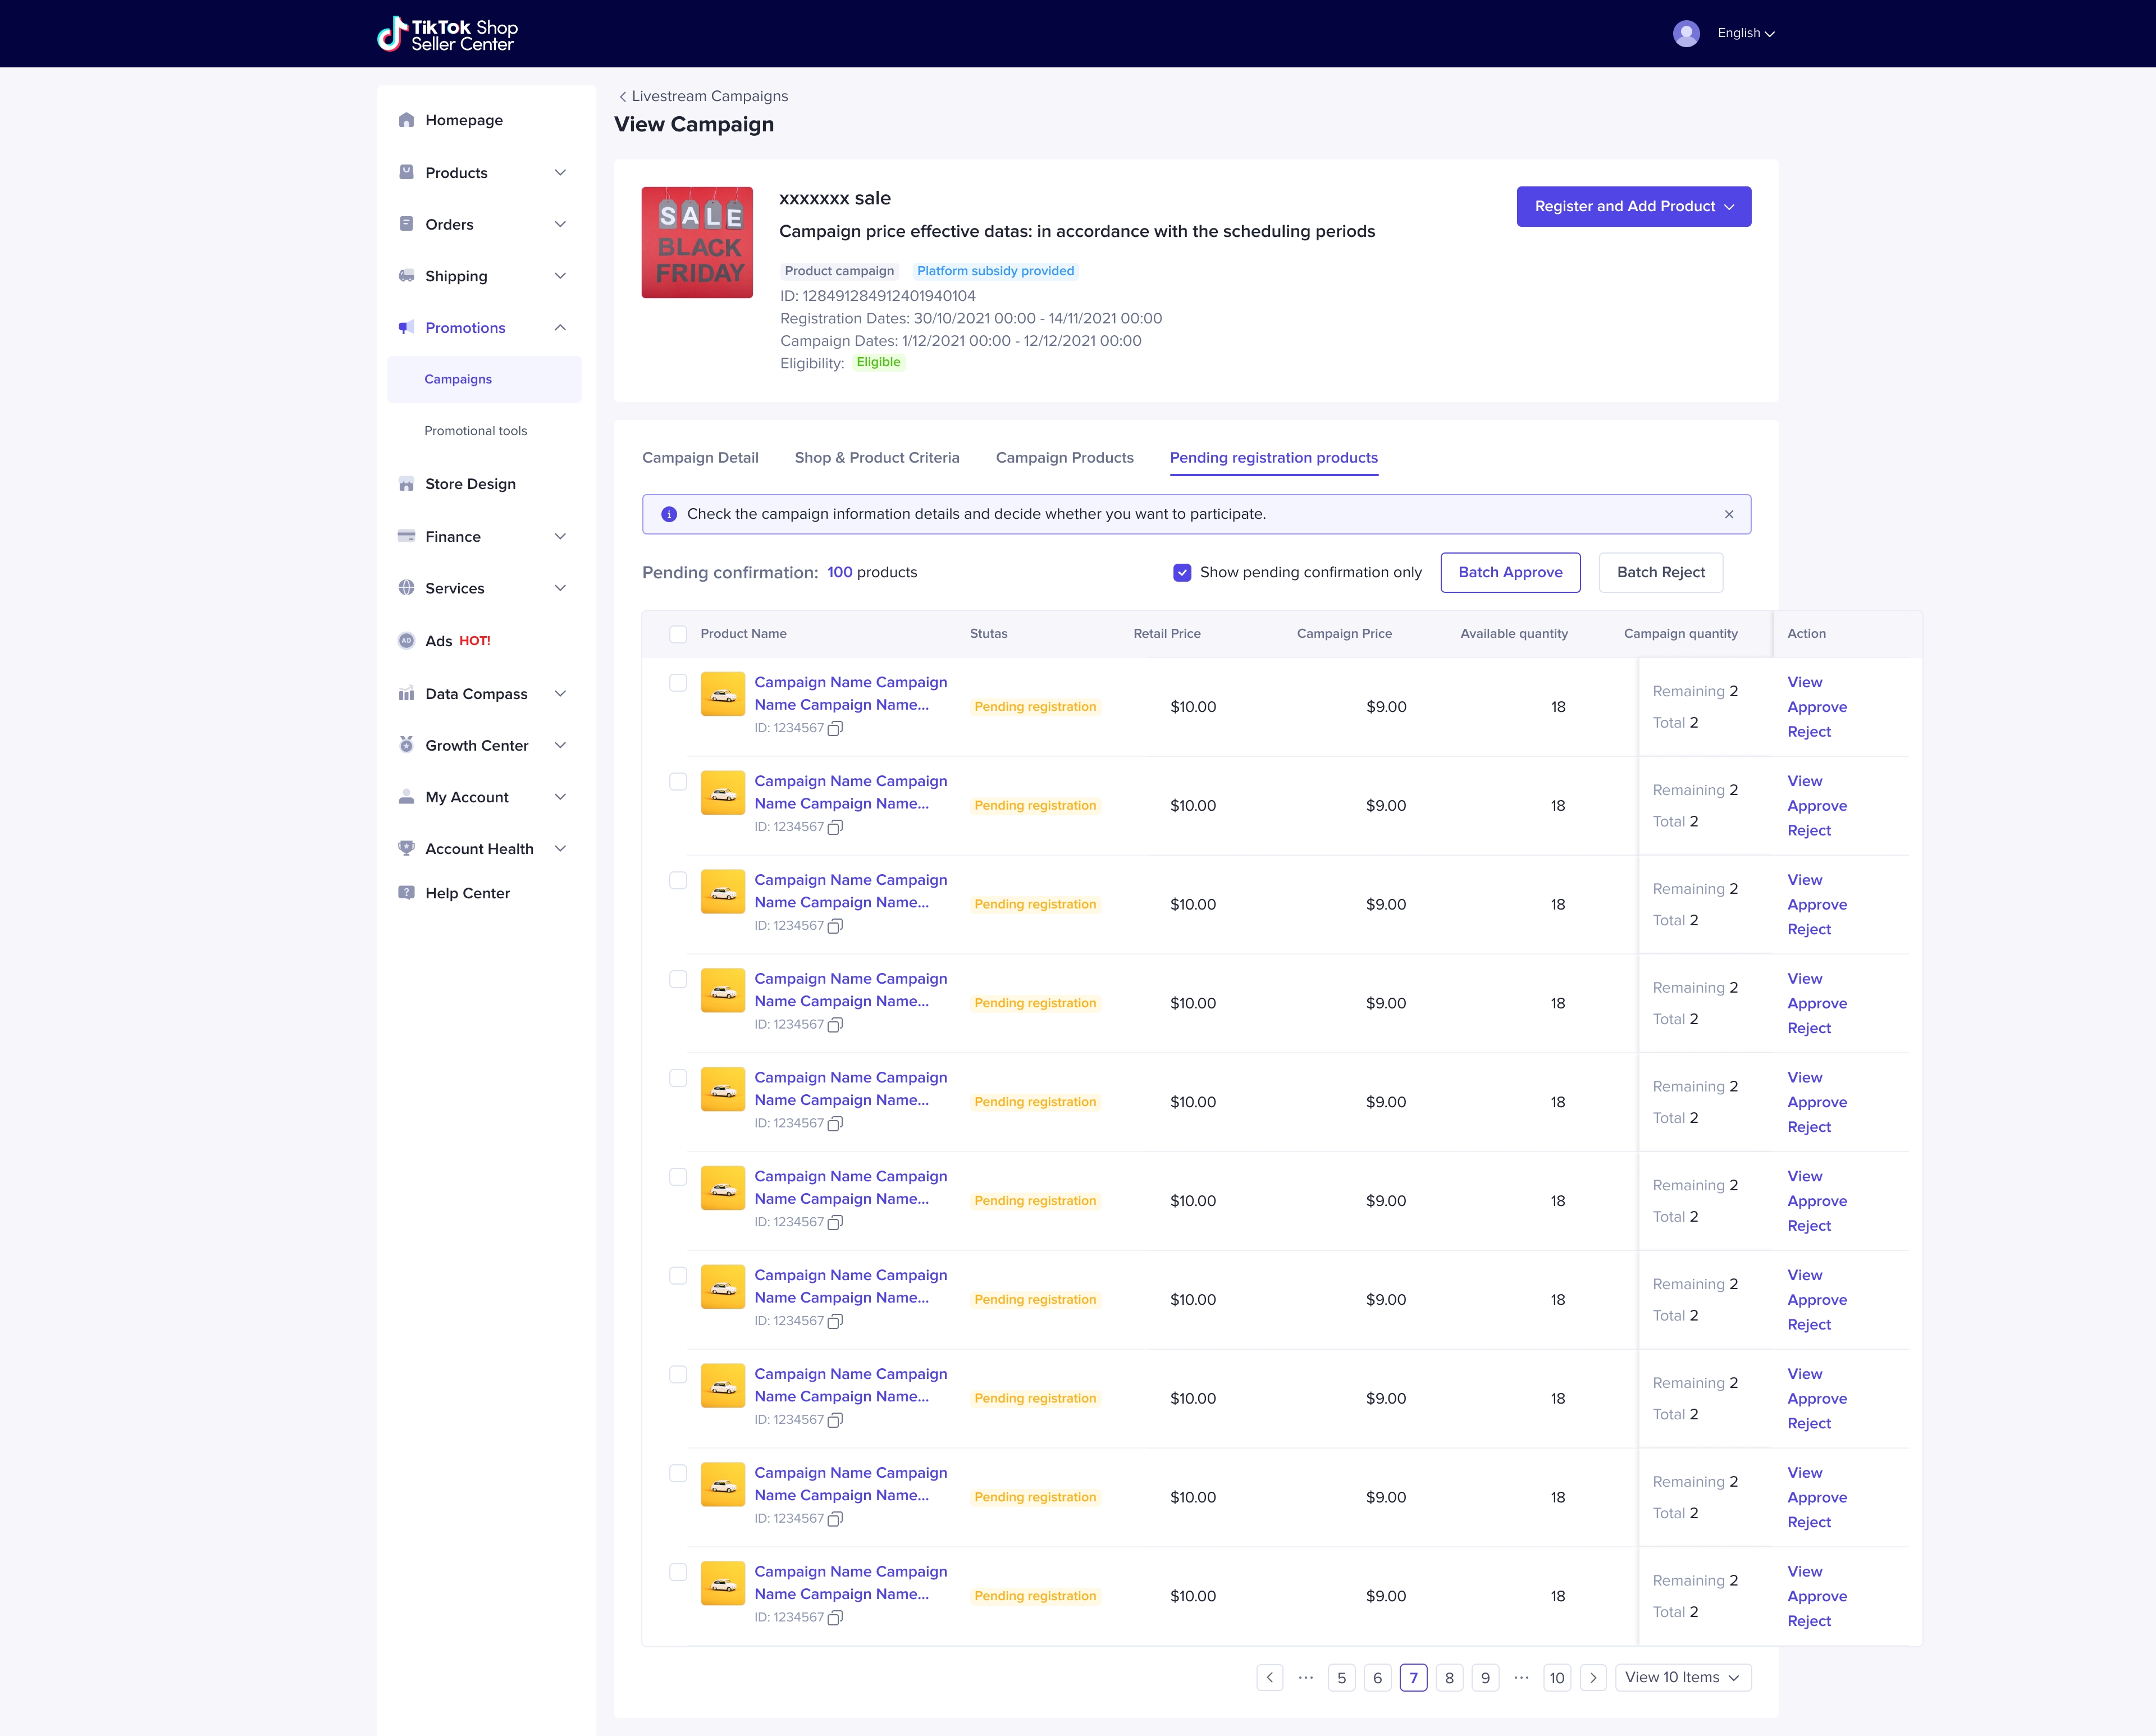
Task: Select the first product row checkbox
Action: tap(678, 683)
